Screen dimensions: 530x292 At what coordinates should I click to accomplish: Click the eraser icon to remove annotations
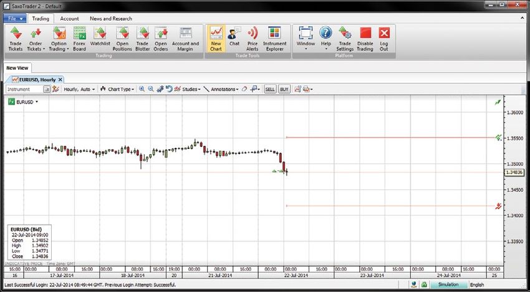click(244, 89)
